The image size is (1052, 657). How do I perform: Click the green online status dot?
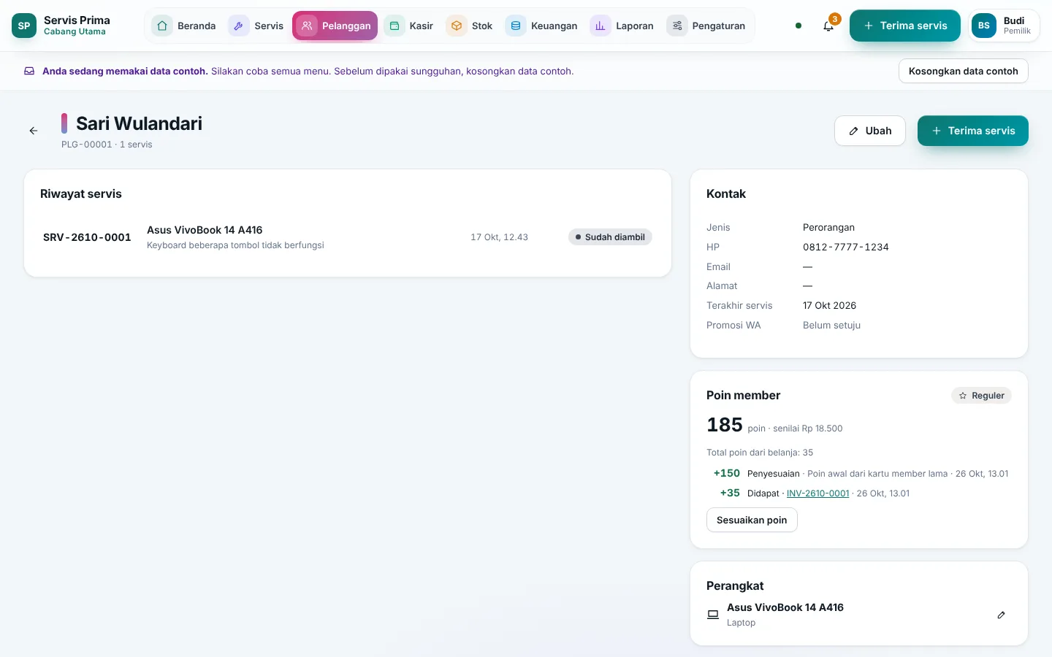click(x=798, y=26)
